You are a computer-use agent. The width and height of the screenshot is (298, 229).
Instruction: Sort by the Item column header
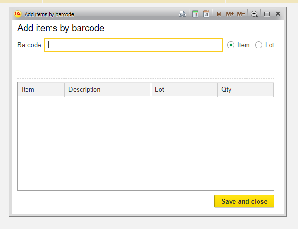coord(41,90)
